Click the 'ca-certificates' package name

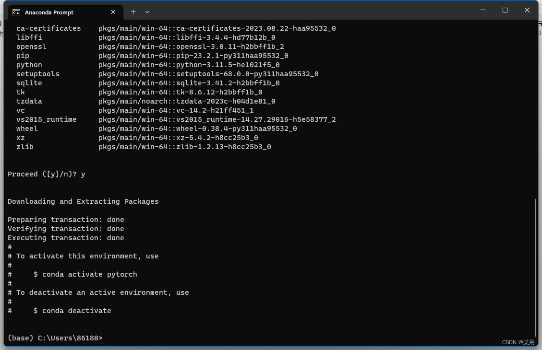click(48, 28)
